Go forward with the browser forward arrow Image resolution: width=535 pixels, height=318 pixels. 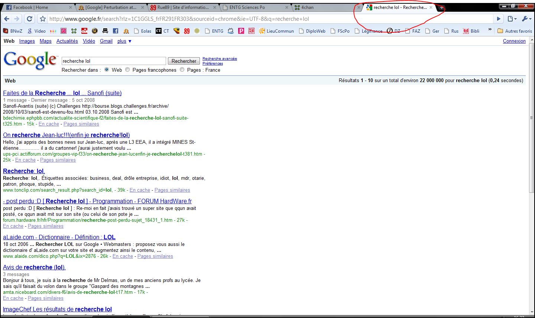(x=17, y=19)
